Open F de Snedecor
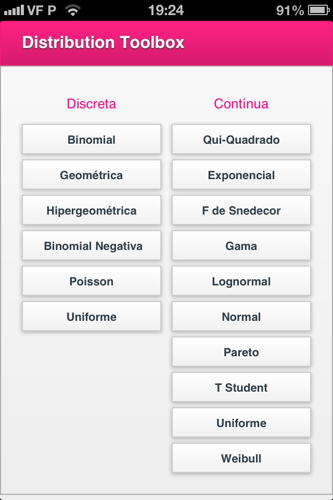The width and height of the screenshot is (333, 500). [241, 210]
